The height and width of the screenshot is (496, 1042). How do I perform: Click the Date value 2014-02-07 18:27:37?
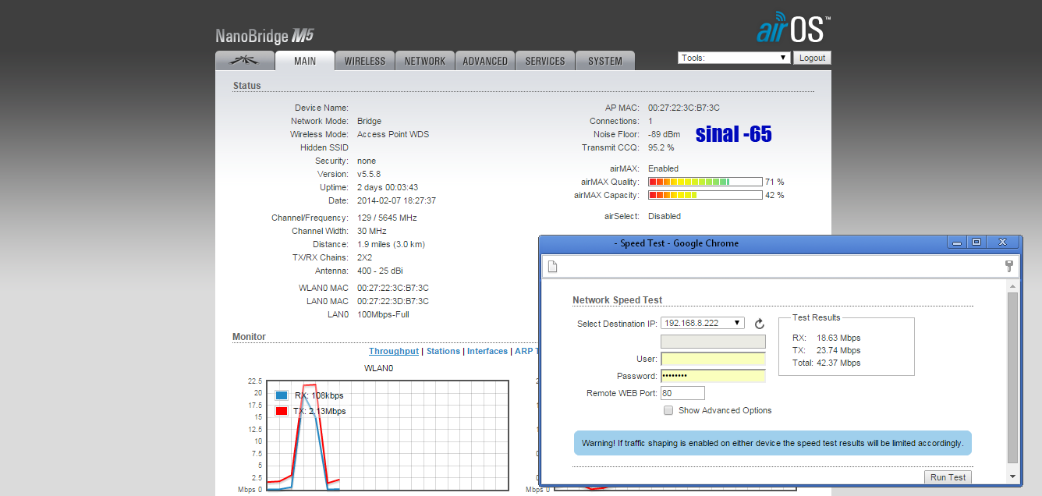point(396,200)
